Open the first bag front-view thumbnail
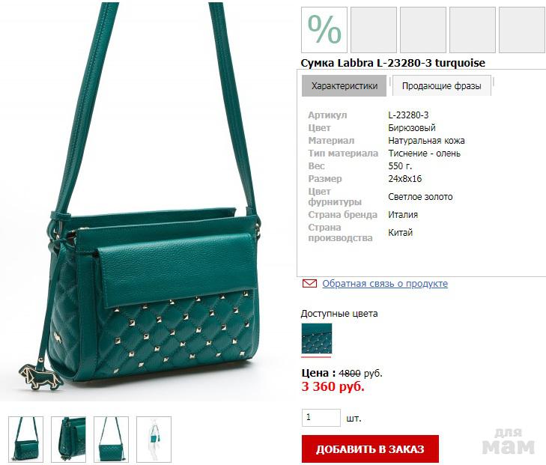Viewport: 546px width, 465px height. click(x=25, y=440)
